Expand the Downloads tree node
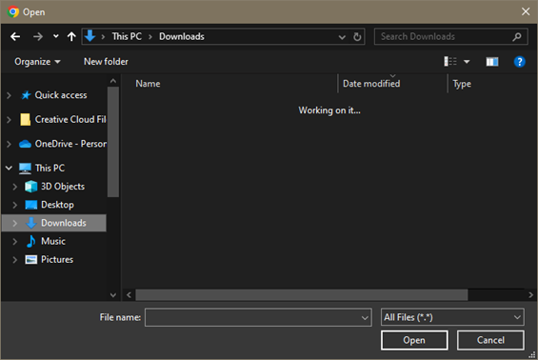This screenshot has width=538, height=360. click(14, 223)
